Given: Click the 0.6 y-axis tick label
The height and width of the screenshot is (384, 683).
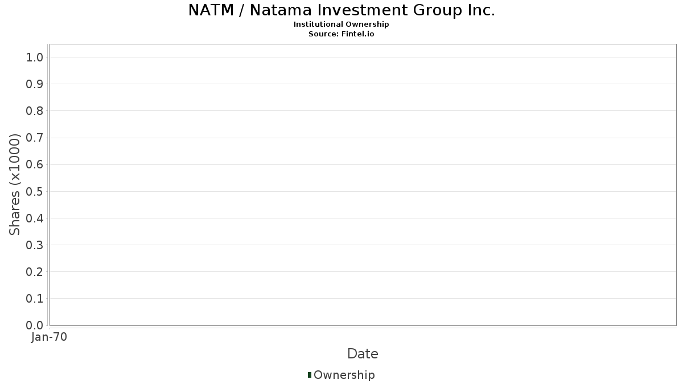Looking at the screenshot, I should coord(35,164).
